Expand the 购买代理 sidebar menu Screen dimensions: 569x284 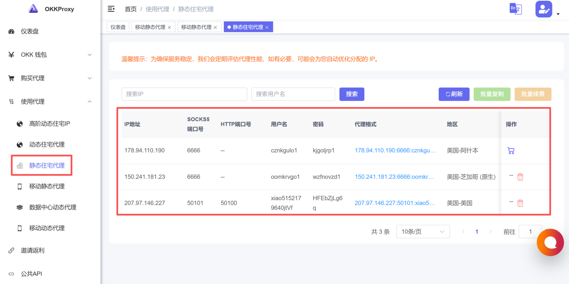coord(50,78)
